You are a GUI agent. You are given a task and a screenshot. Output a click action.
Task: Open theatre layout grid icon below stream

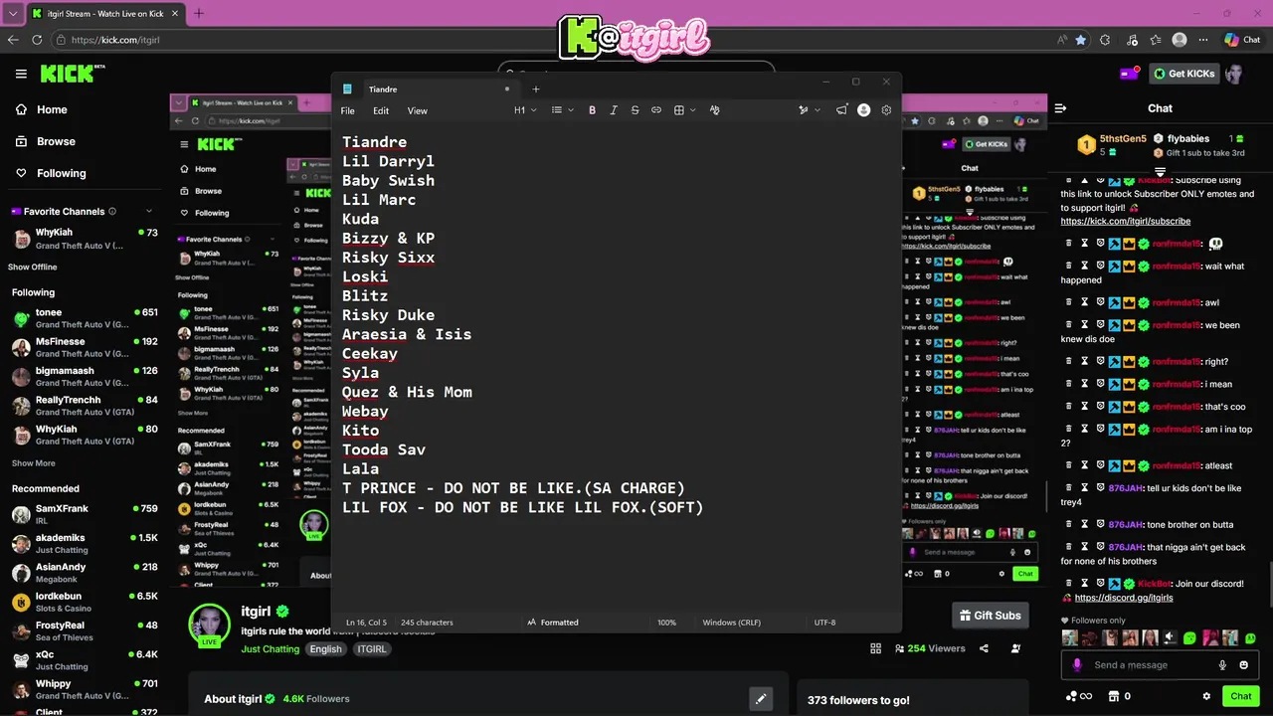pos(875,648)
